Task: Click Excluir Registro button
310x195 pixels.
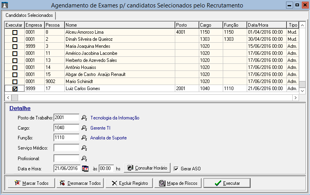Action: coord(130,183)
